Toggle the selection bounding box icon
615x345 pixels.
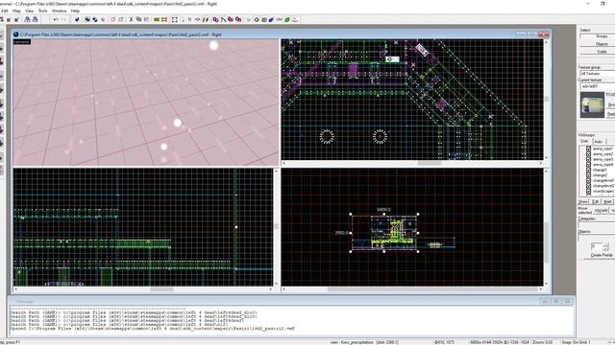[x=174, y=19]
